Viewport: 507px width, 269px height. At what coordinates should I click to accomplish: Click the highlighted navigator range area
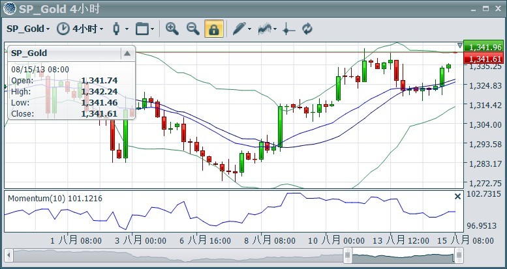pos(403,255)
